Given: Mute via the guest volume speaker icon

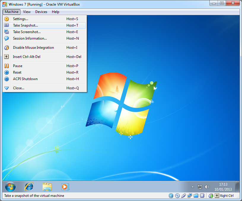Looking at the screenshot, I should coord(207,187).
